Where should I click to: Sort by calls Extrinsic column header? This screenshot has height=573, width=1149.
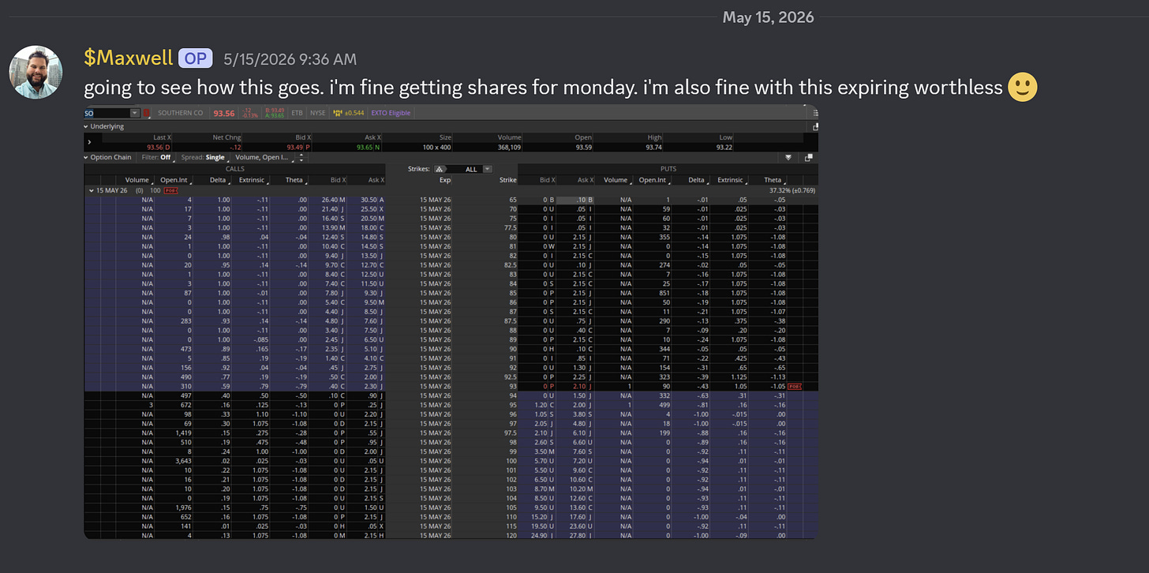251,180
